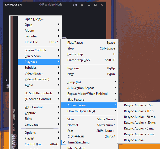
Task: Choose Normal playback speed
Action: (x=89, y=125)
